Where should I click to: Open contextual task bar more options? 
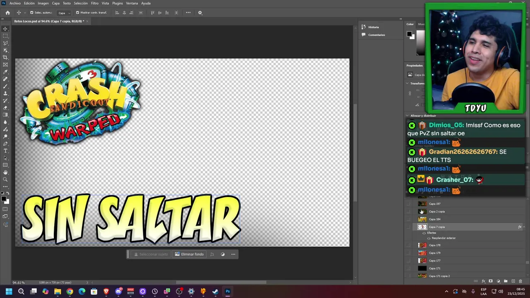[233, 254]
